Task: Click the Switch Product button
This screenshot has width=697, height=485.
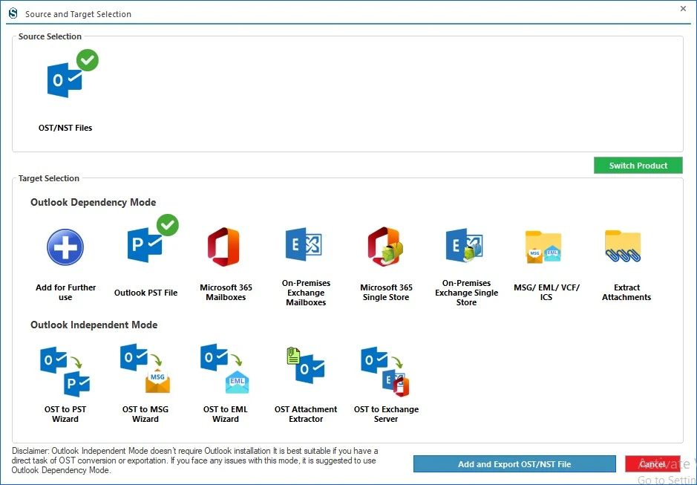Action: tap(638, 166)
